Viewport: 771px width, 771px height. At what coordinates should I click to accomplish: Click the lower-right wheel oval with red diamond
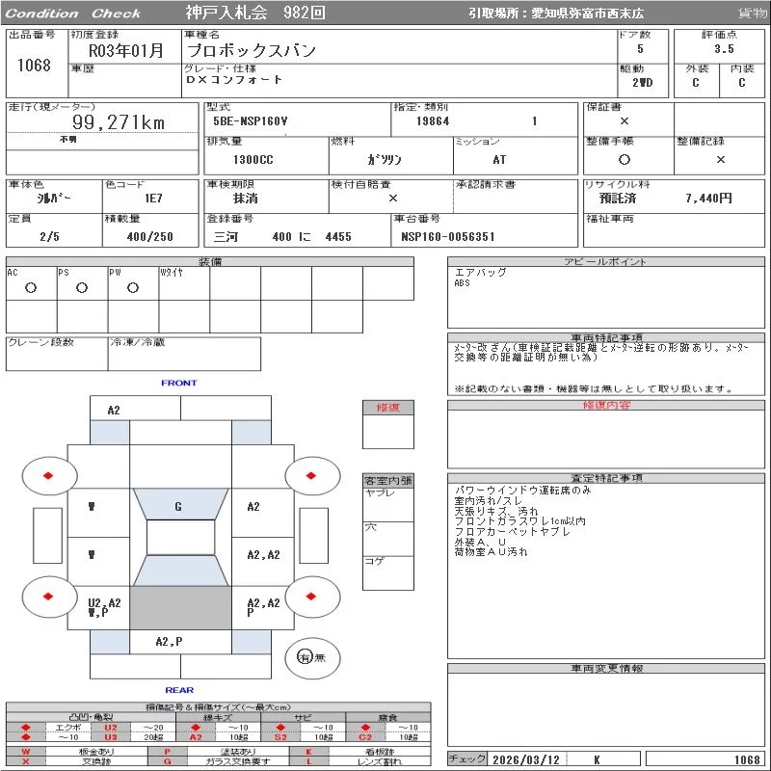point(310,597)
